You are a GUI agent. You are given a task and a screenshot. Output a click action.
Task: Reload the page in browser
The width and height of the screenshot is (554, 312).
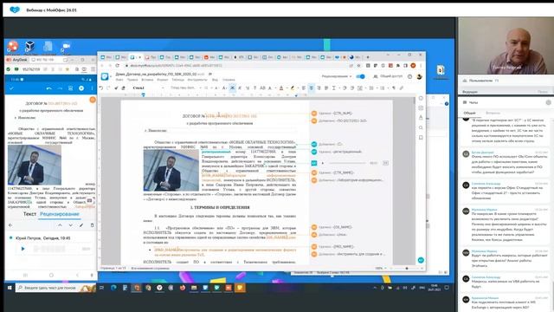click(118, 66)
